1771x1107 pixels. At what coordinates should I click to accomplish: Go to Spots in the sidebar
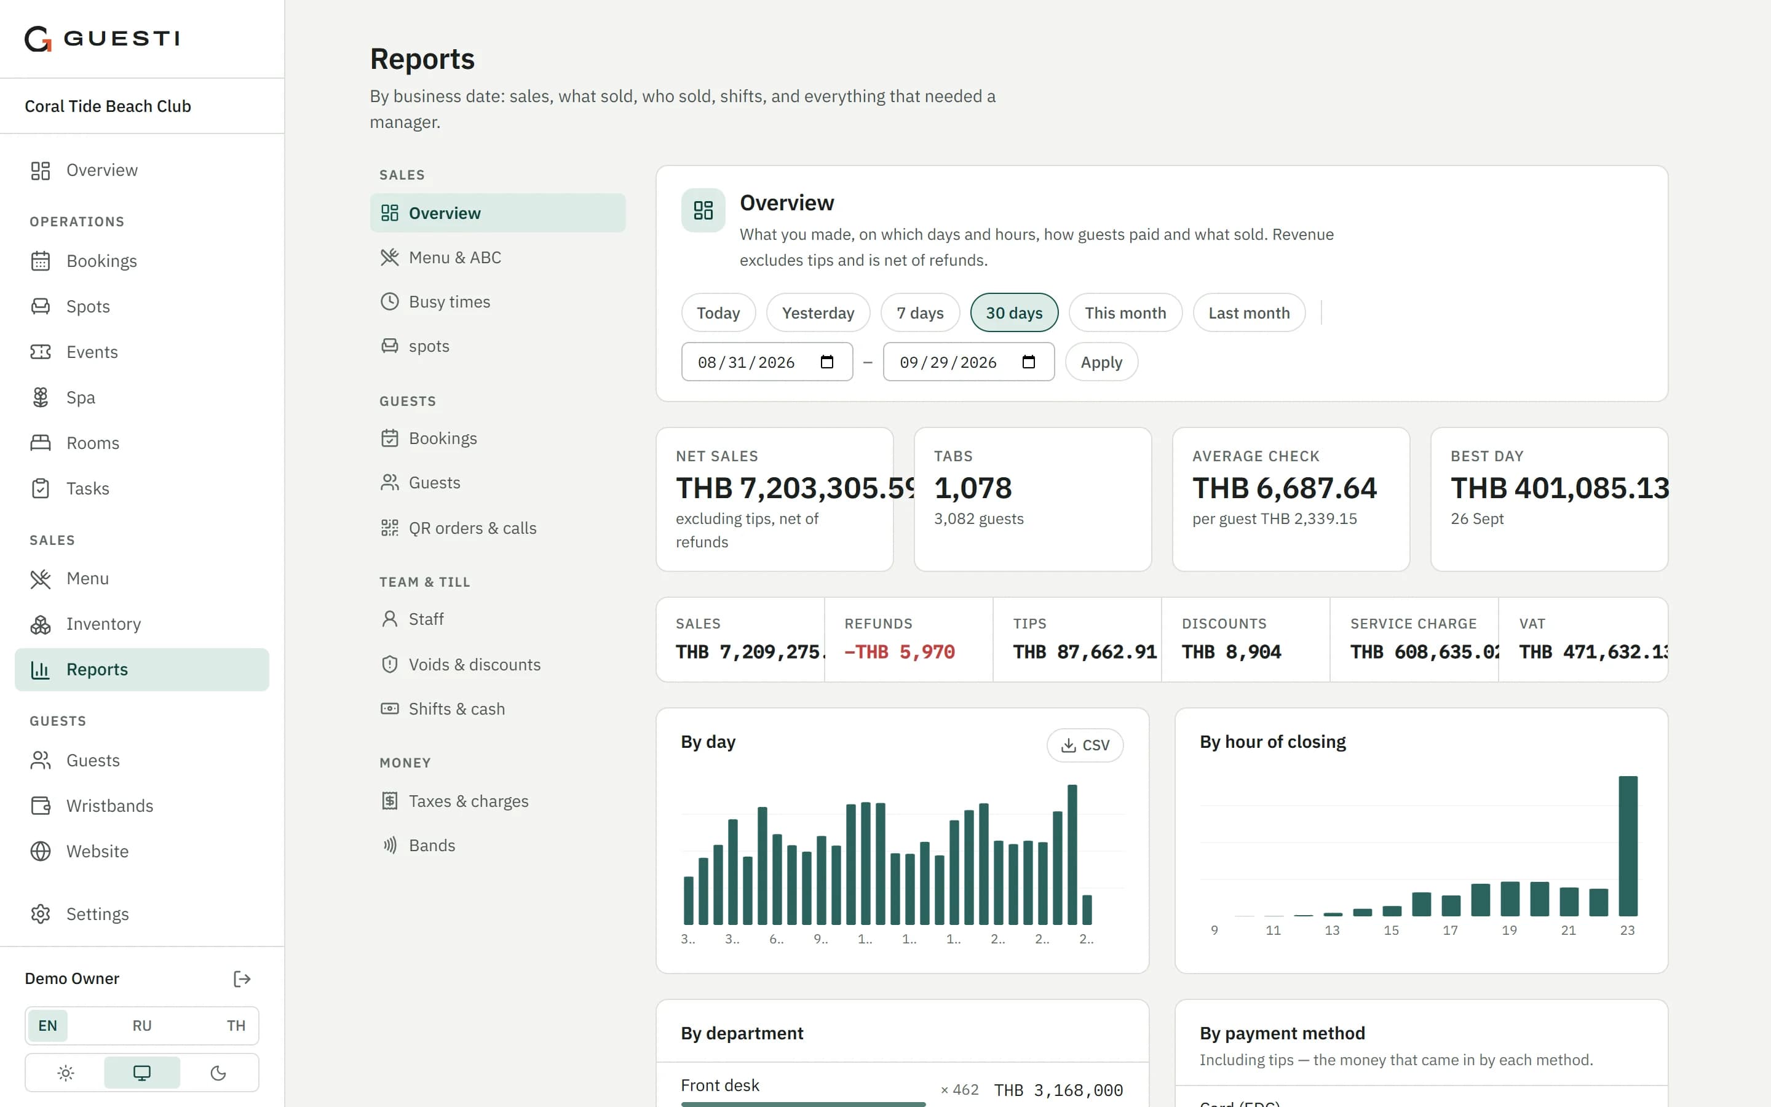coord(141,306)
